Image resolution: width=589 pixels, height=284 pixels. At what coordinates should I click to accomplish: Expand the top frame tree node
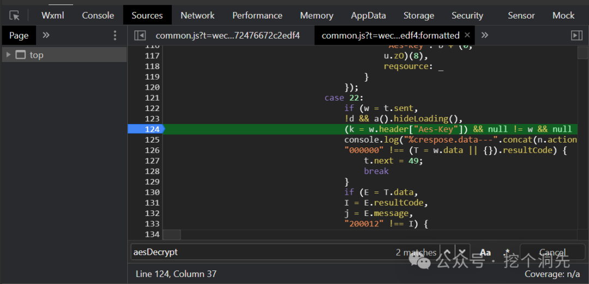[x=8, y=55]
